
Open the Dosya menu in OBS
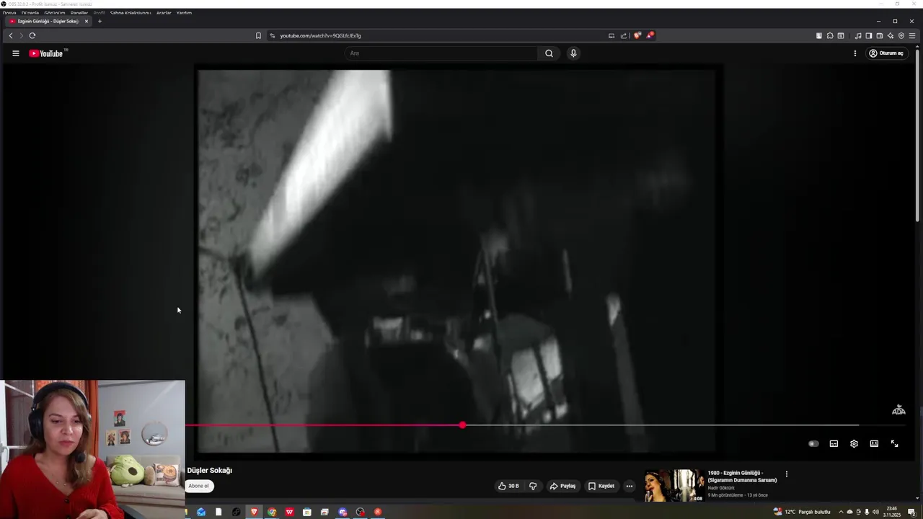click(9, 13)
